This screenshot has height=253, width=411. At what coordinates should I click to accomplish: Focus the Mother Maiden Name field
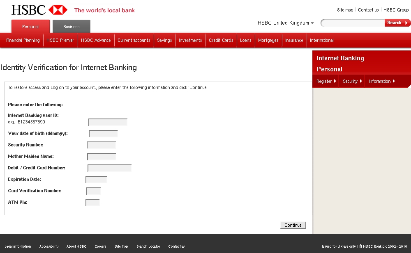tap(102, 157)
